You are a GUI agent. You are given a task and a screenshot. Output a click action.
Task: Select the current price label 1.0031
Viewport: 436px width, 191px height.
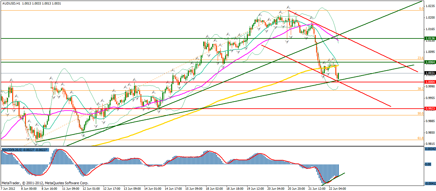pyautogui.click(x=430, y=73)
